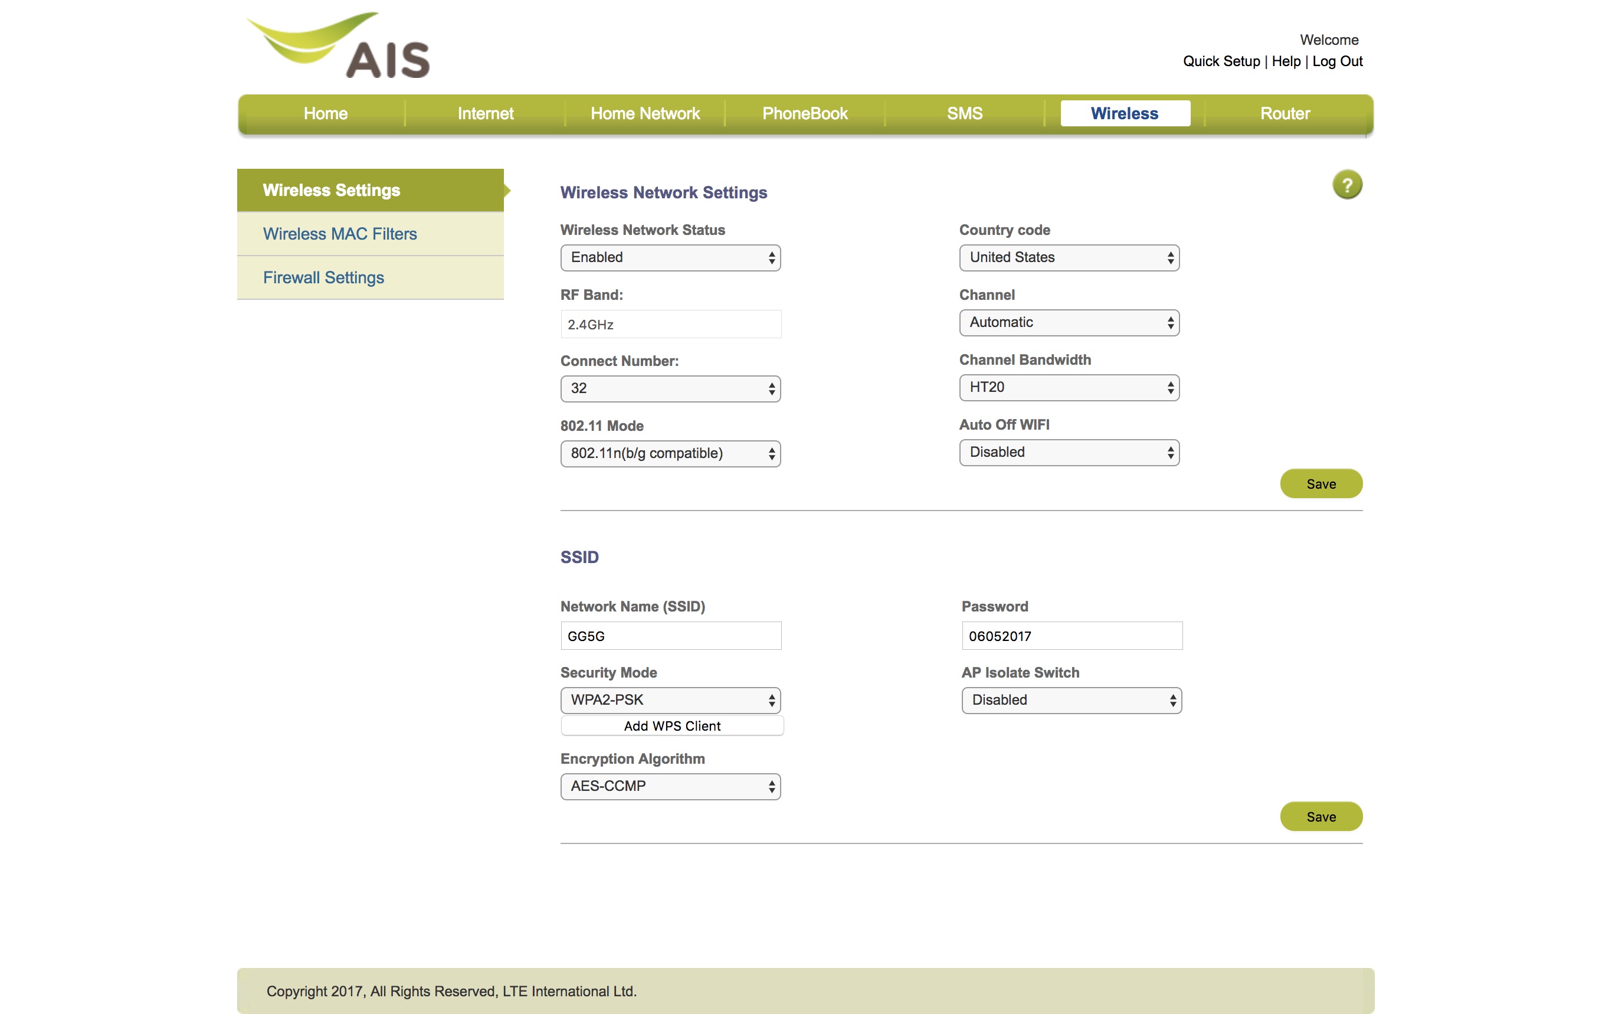
Task: Open the Auto Off WIFI dropdown
Action: point(1069,453)
